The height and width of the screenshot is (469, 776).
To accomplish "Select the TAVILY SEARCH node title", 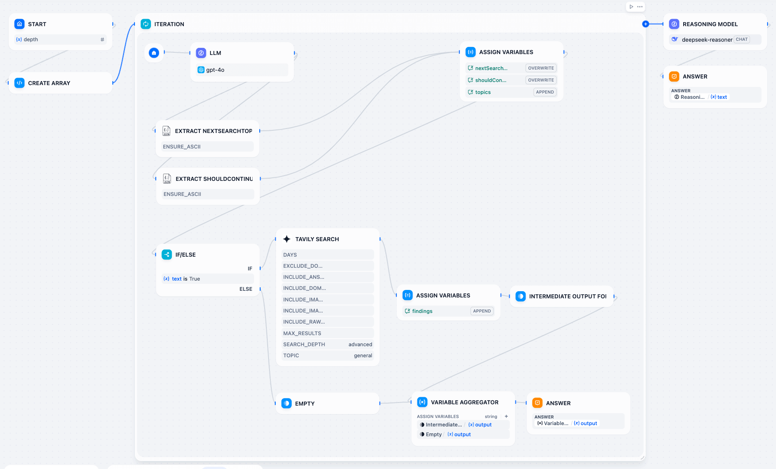I will (317, 239).
